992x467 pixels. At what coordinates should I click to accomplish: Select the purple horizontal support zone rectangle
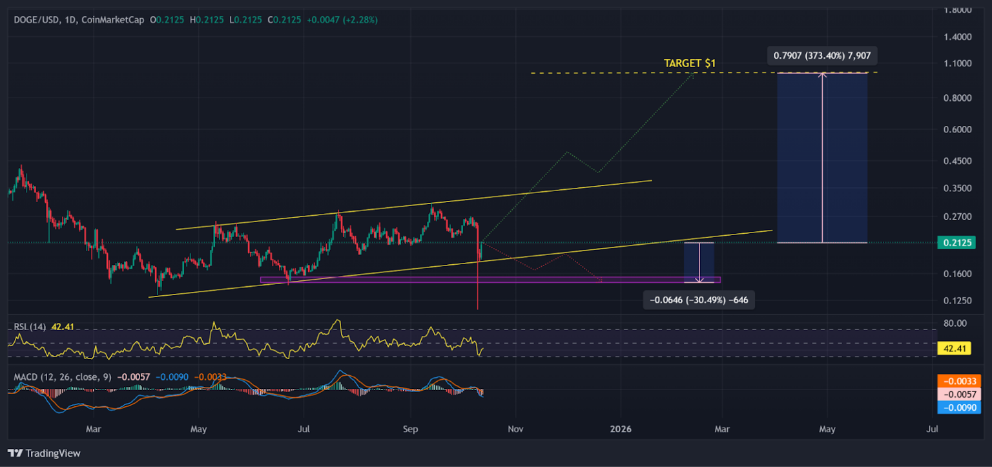point(387,280)
